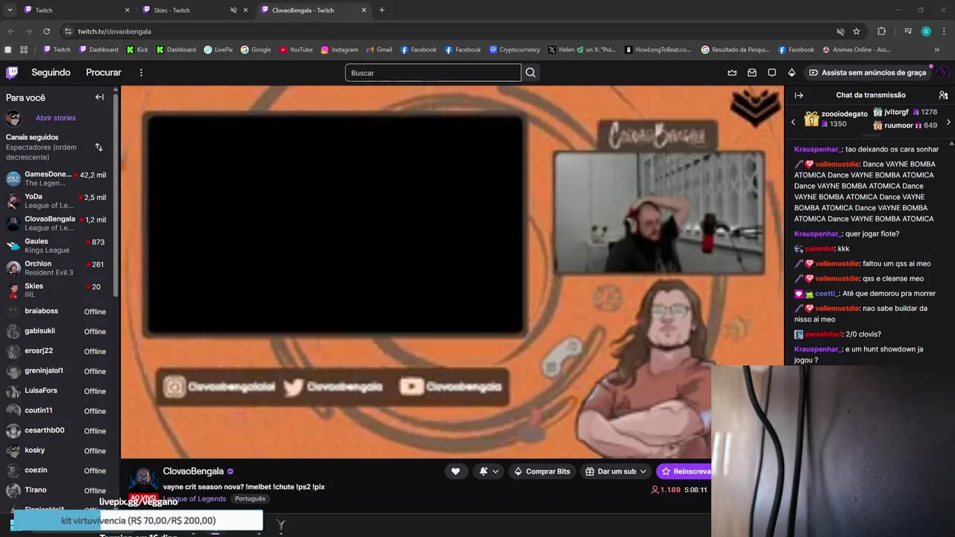Click Reinscreva subscribe button
Viewport: 955px width, 537px height.
(683, 471)
